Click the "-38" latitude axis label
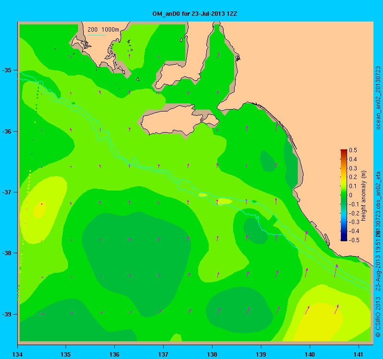The height and width of the screenshot is (359, 383). click(x=7, y=253)
